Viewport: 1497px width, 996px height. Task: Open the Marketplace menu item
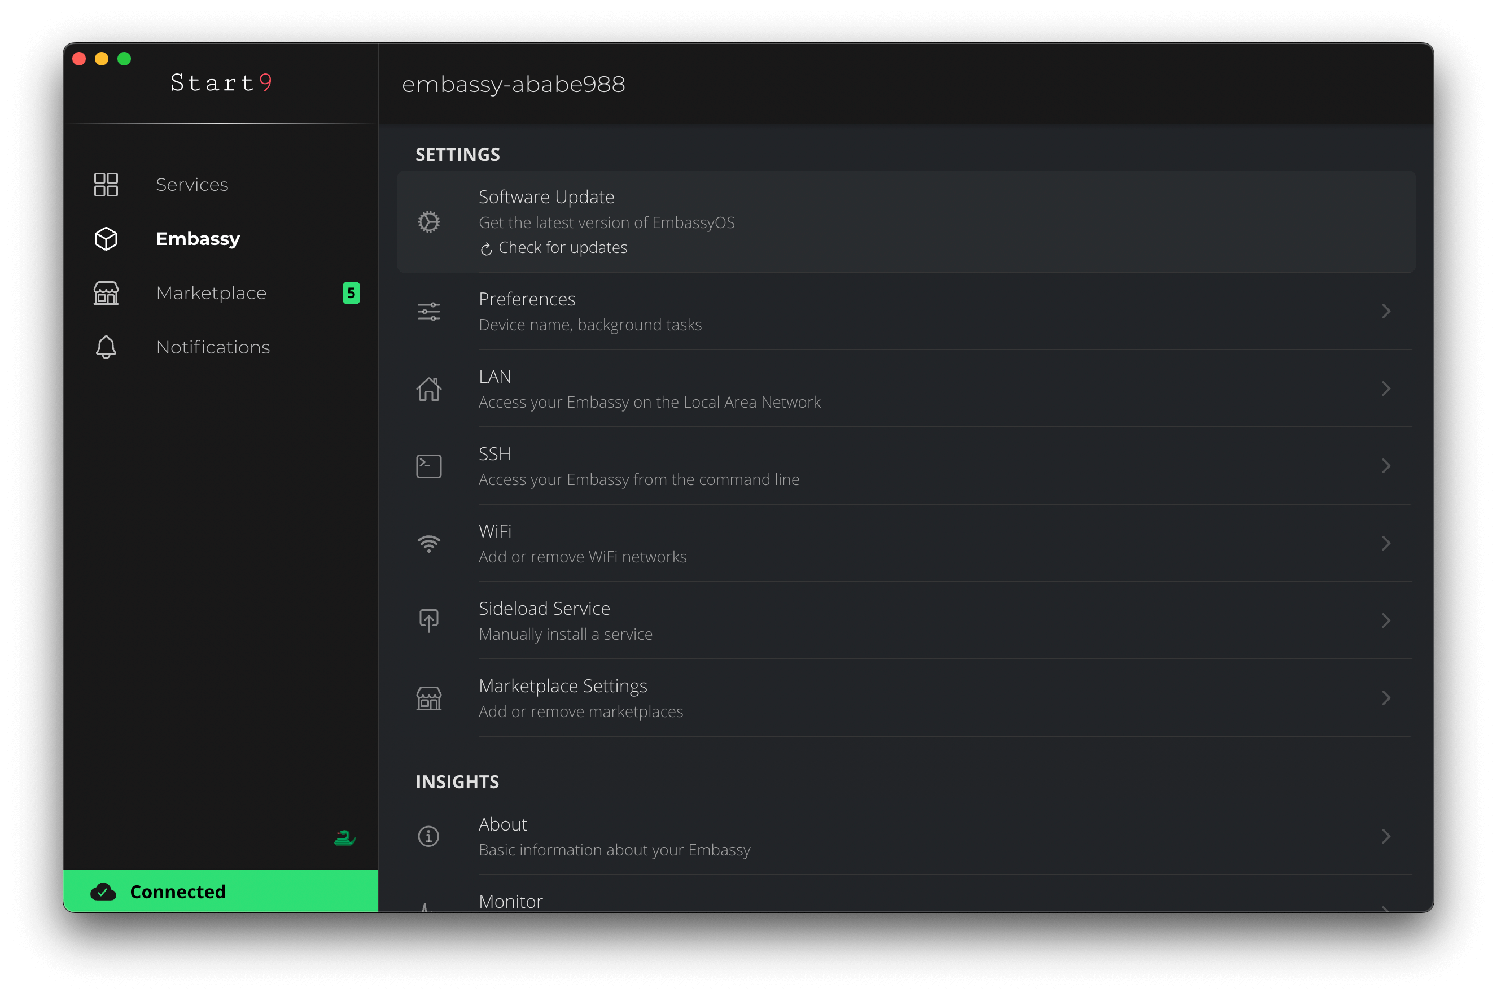(211, 293)
